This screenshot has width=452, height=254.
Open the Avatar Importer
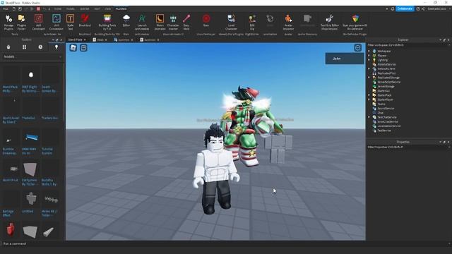[288, 22]
